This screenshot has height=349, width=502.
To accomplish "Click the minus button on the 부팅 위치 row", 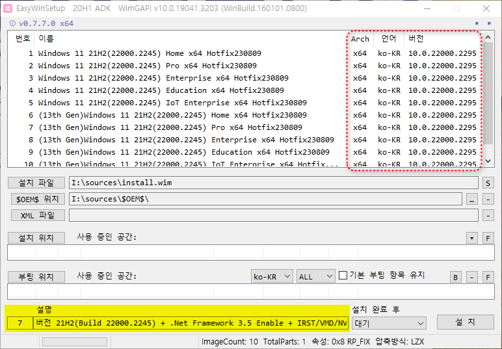I will click(x=472, y=277).
